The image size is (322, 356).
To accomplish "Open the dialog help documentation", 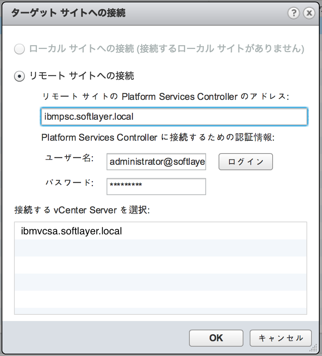I will (x=293, y=13).
